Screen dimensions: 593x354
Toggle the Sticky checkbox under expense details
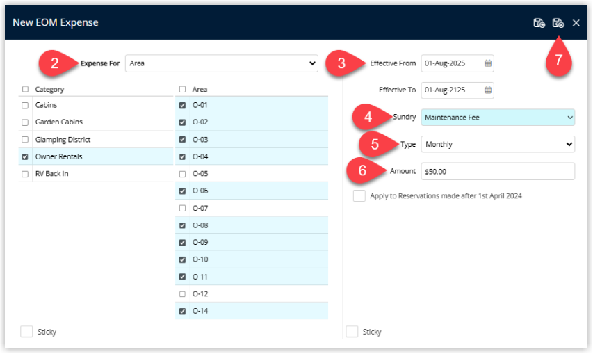[x=352, y=332]
